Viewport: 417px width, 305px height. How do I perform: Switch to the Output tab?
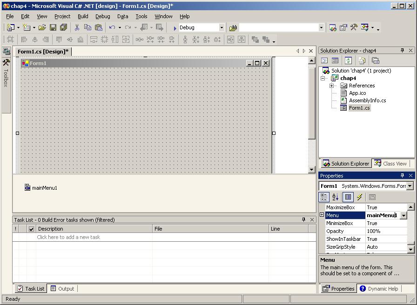pyautogui.click(x=62, y=289)
